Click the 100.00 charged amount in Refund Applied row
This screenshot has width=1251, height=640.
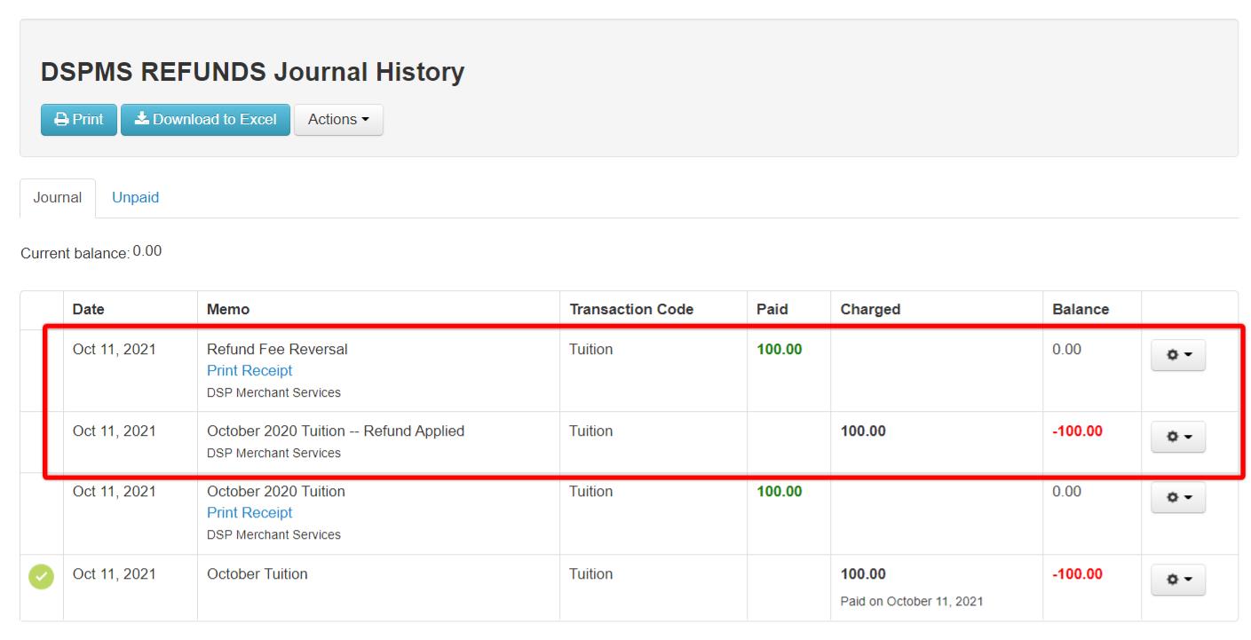863,431
